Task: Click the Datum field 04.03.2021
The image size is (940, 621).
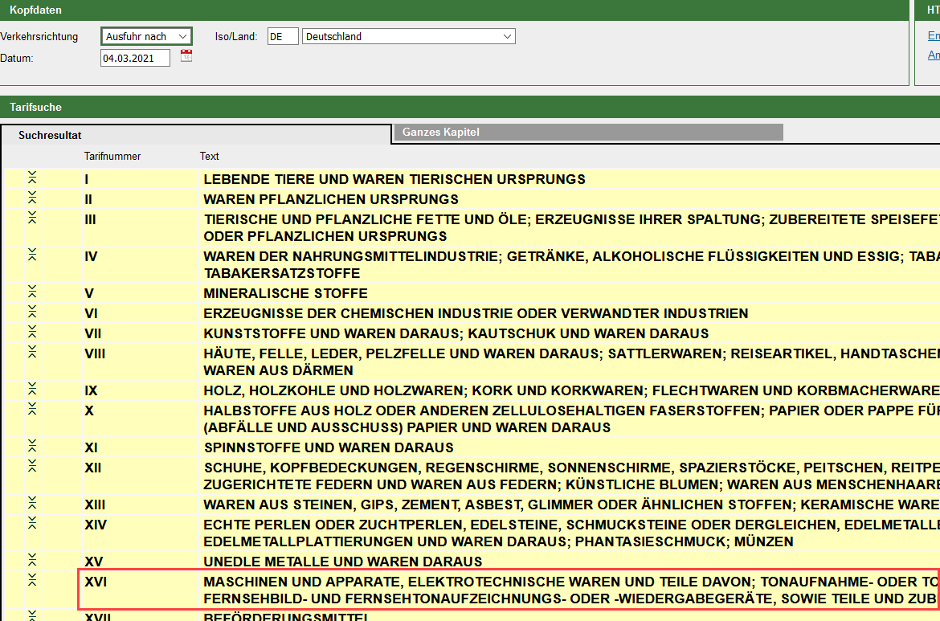Action: click(136, 58)
